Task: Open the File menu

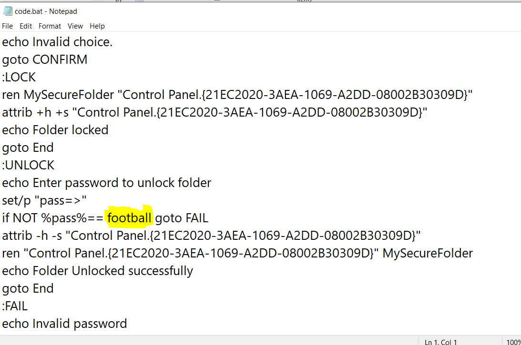Action: [x=7, y=26]
